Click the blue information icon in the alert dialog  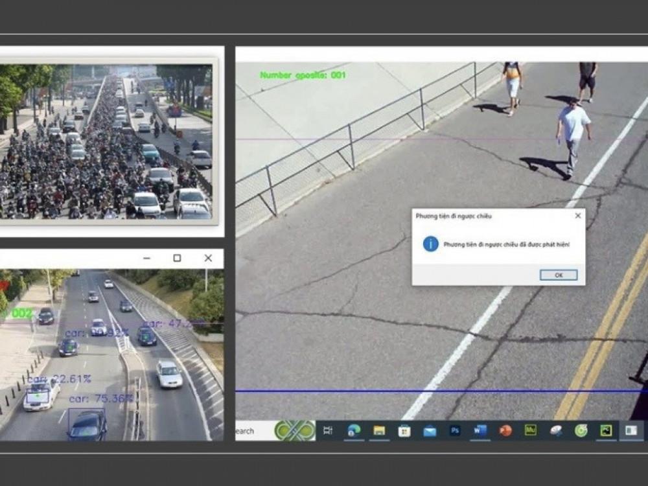[430, 244]
